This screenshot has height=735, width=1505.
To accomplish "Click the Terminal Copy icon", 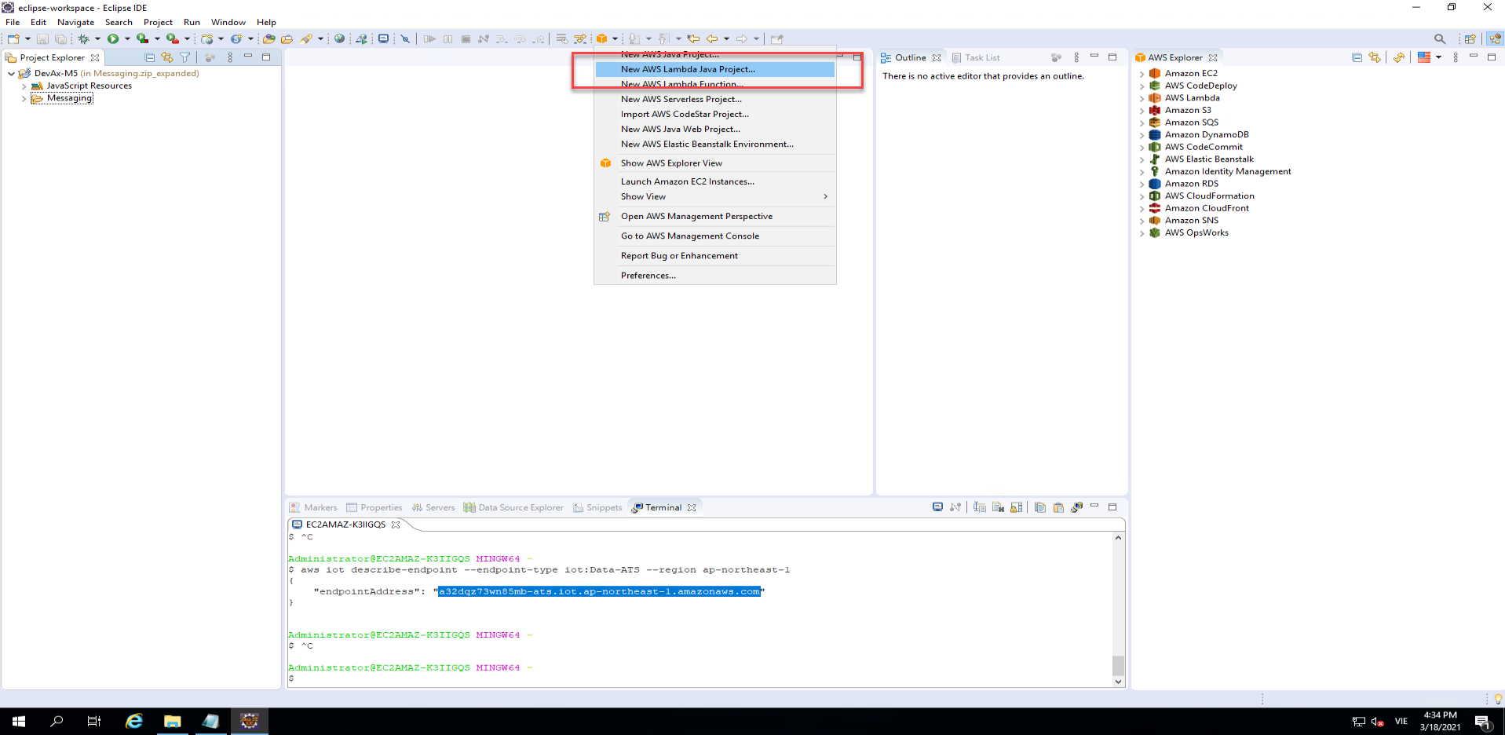I will (1039, 507).
